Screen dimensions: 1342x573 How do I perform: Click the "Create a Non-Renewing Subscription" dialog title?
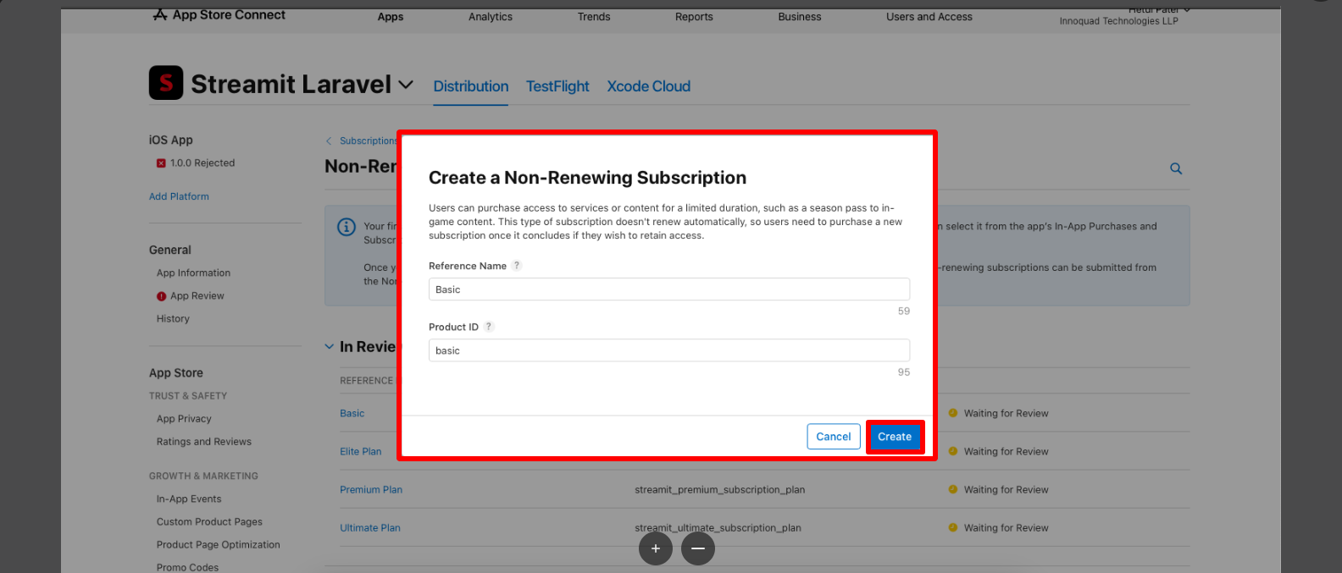[587, 178]
